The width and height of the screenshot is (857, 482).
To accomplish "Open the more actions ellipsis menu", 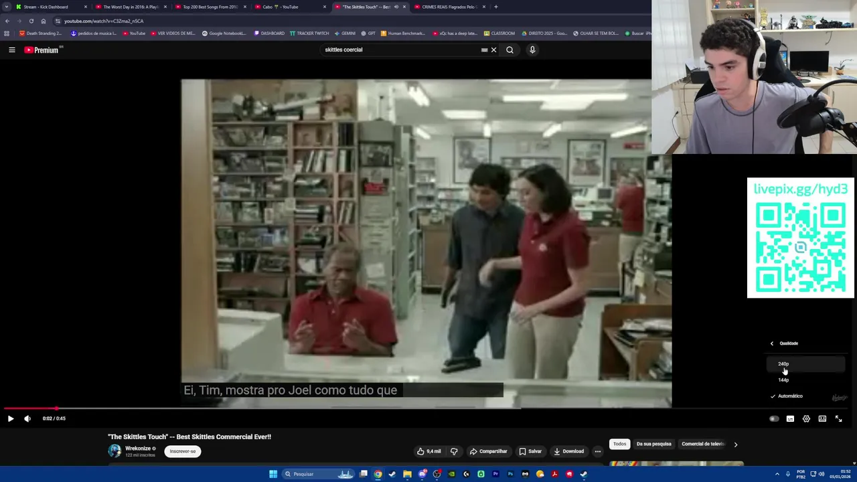I will (x=598, y=451).
